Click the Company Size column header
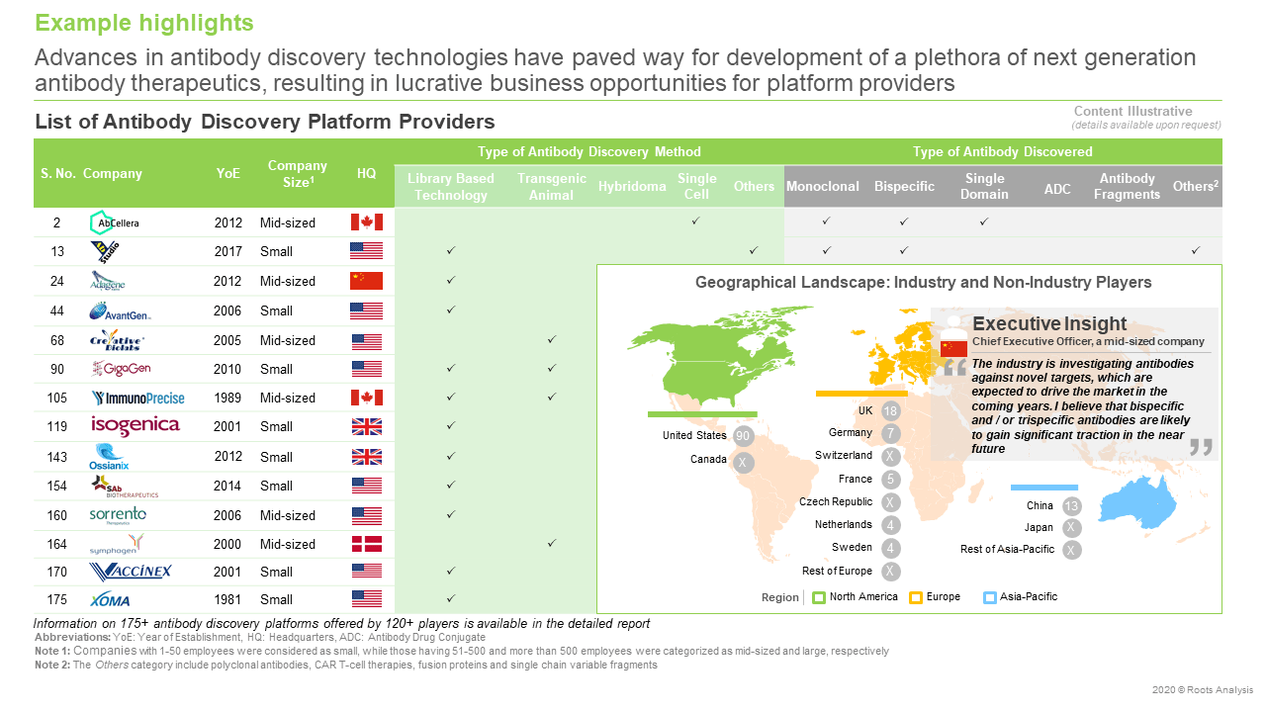Screen dimensions: 1266x712 click(297, 173)
